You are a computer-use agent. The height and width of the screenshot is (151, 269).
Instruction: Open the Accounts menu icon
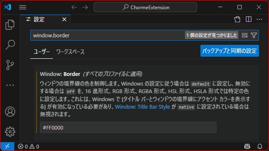tap(10, 112)
